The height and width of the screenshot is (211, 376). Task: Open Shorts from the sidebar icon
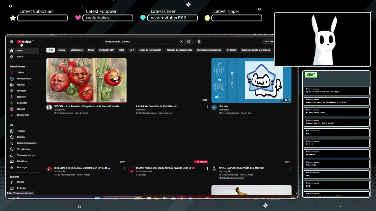click(12, 57)
